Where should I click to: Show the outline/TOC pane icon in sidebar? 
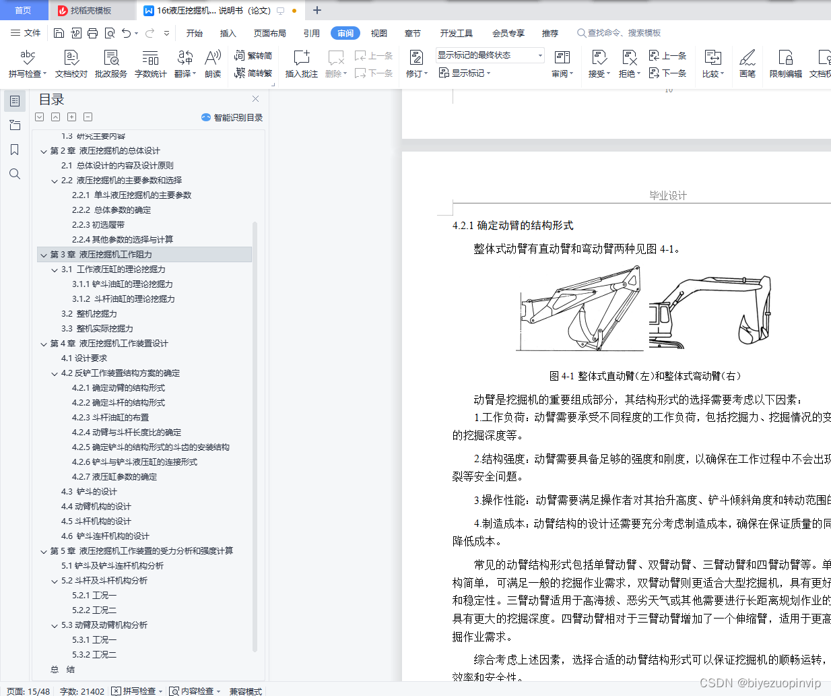tap(15, 101)
